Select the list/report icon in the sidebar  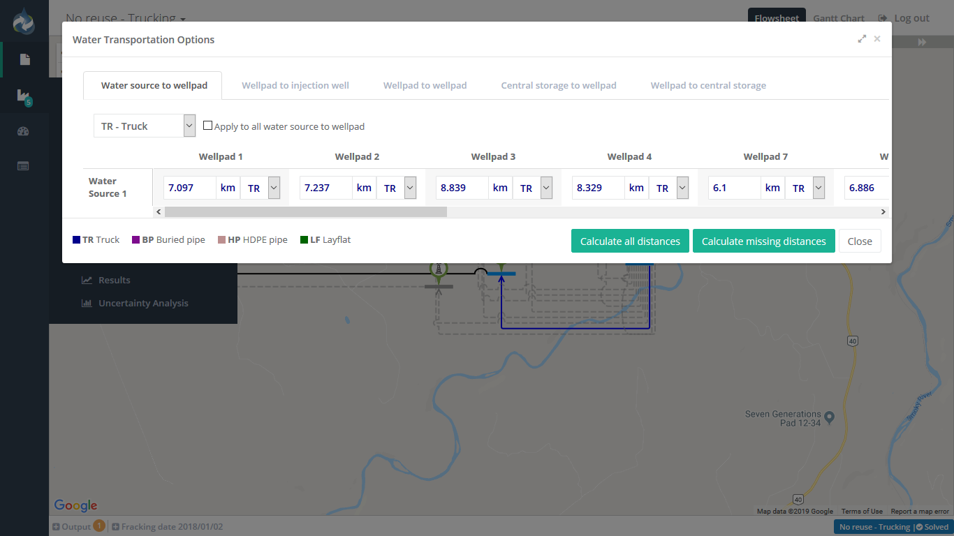point(23,166)
